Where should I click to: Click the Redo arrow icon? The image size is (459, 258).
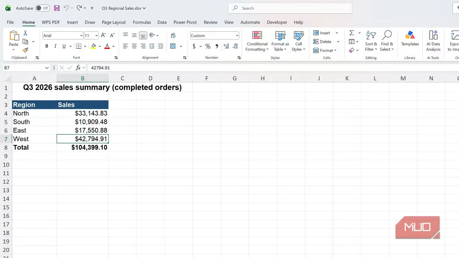79,8
